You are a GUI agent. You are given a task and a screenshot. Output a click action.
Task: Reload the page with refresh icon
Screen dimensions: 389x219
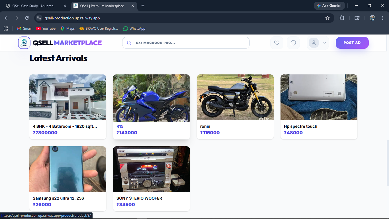[x=27, y=18]
